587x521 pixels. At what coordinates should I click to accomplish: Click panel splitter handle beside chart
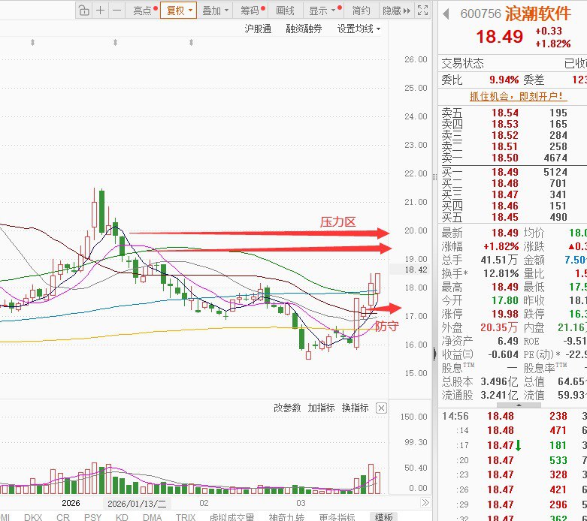click(434, 177)
